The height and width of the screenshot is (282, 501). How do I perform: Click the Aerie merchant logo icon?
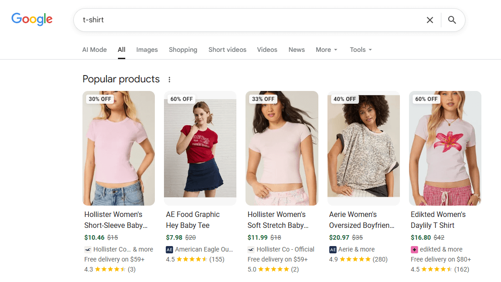(x=332, y=249)
